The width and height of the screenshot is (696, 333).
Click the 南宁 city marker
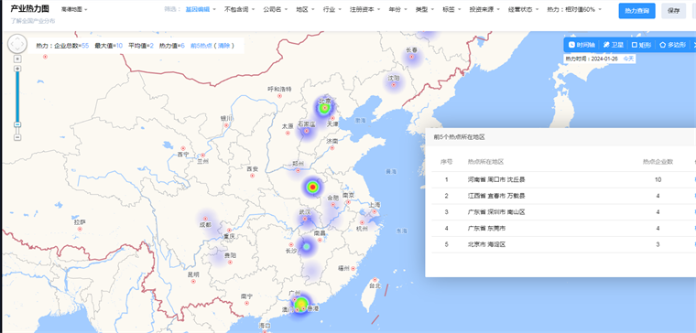[246, 304]
